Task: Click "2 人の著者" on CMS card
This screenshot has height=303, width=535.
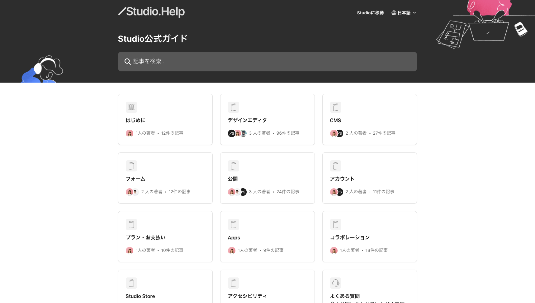Action: (x=356, y=133)
